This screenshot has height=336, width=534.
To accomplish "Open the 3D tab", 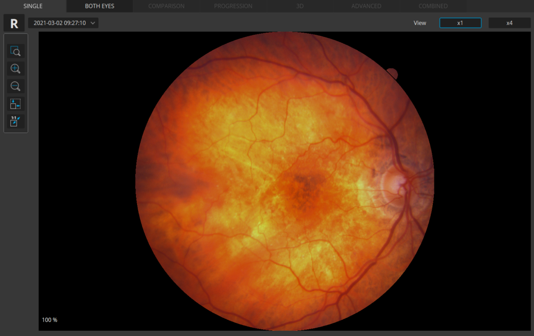I will [300, 6].
